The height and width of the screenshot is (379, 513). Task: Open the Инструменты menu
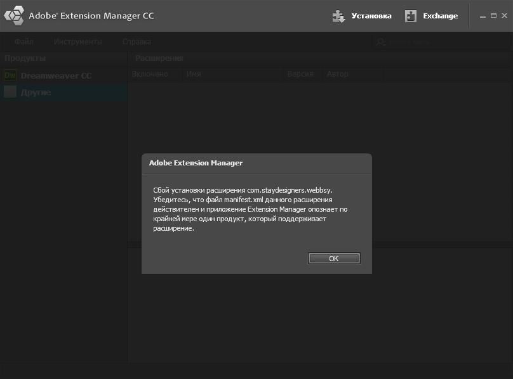click(78, 42)
